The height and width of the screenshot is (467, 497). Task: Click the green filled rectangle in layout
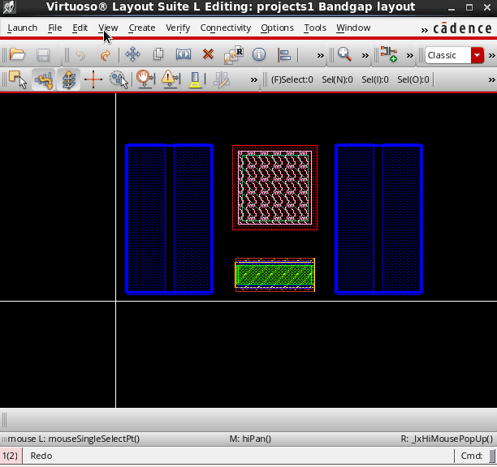[x=274, y=276]
